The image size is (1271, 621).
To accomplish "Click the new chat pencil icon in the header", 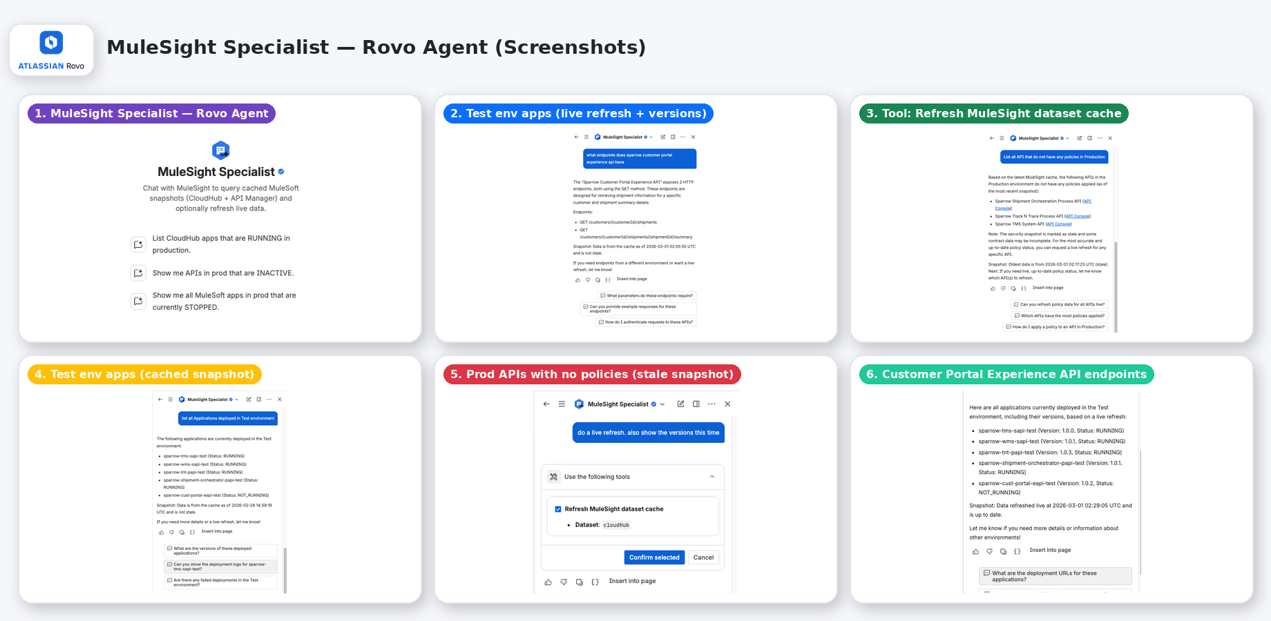I will click(680, 404).
